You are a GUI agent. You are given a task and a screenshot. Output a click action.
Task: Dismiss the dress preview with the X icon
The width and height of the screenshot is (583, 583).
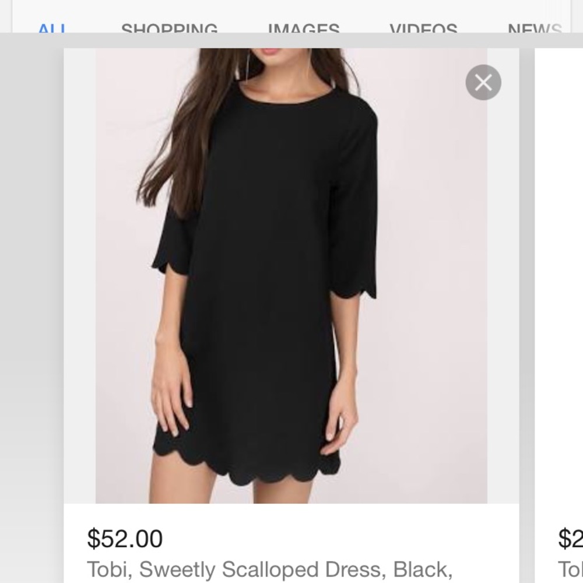coord(483,83)
